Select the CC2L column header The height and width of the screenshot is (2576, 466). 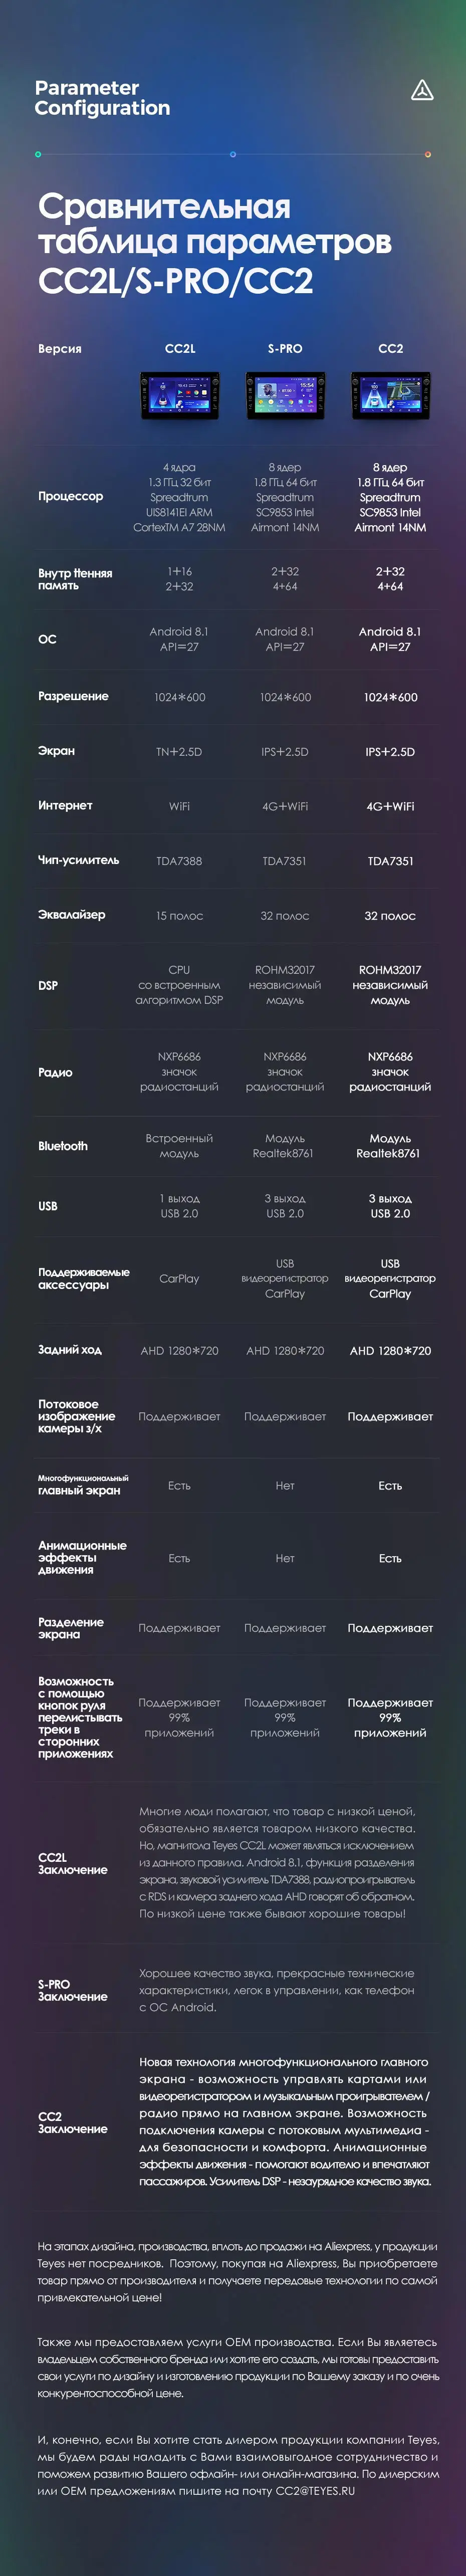pos(180,349)
